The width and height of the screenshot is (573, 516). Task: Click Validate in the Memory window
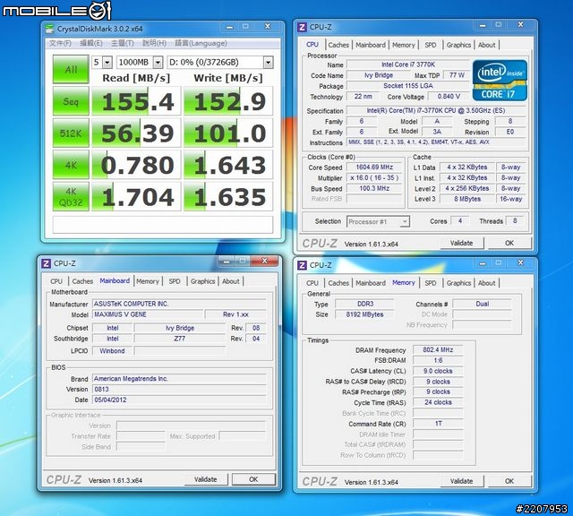pos(462,481)
